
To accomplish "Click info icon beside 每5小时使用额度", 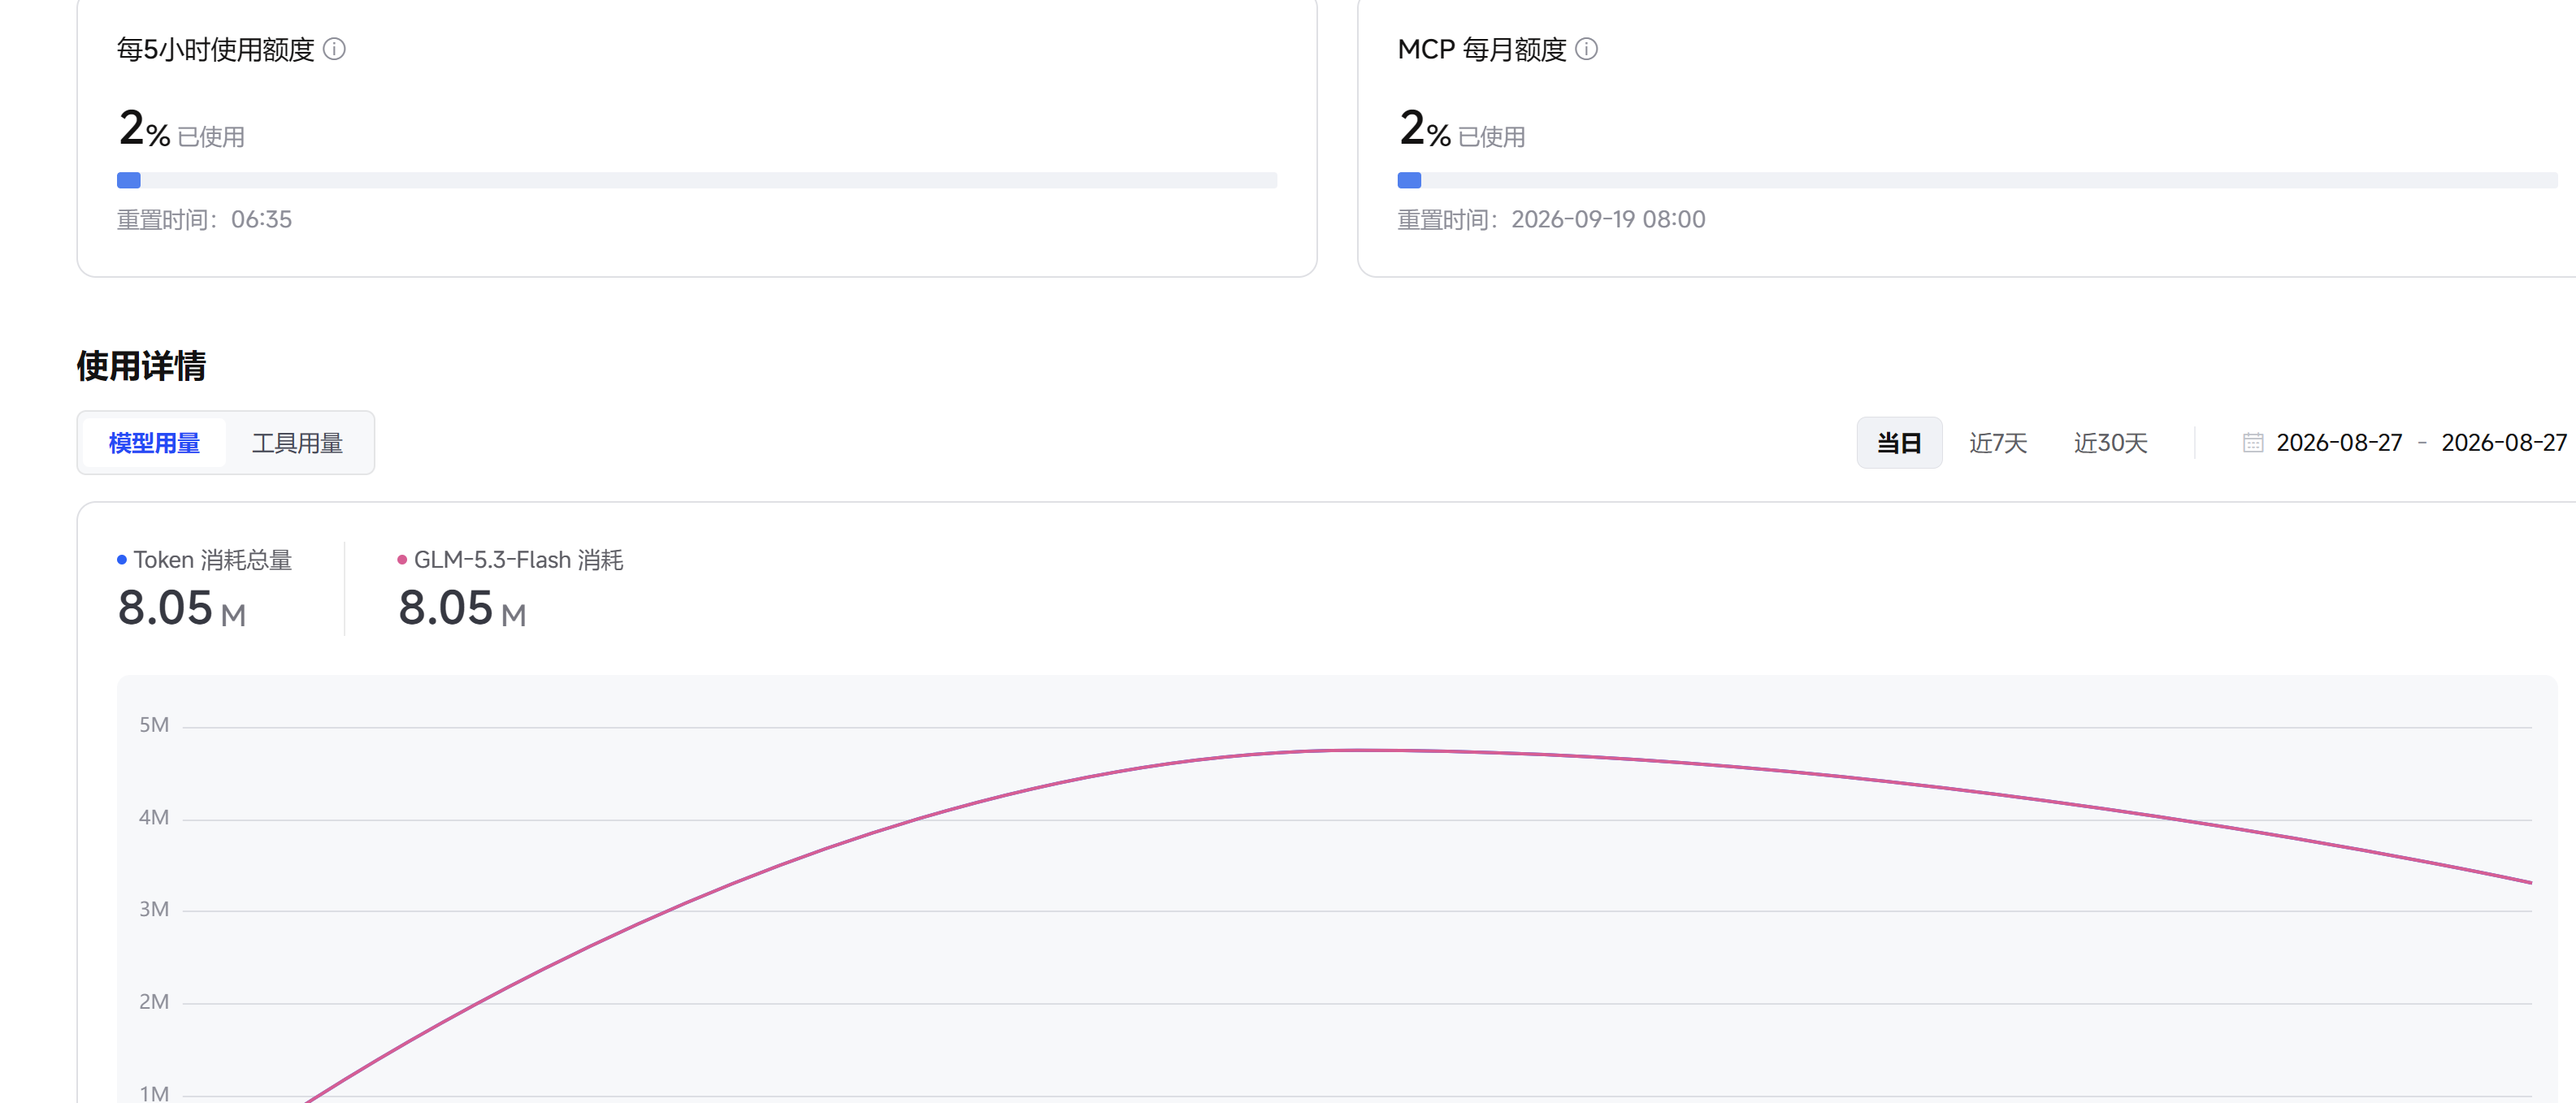I will pyautogui.click(x=335, y=49).
